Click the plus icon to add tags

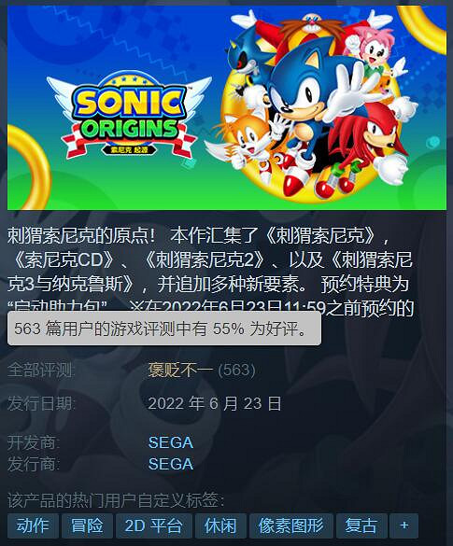point(403,525)
